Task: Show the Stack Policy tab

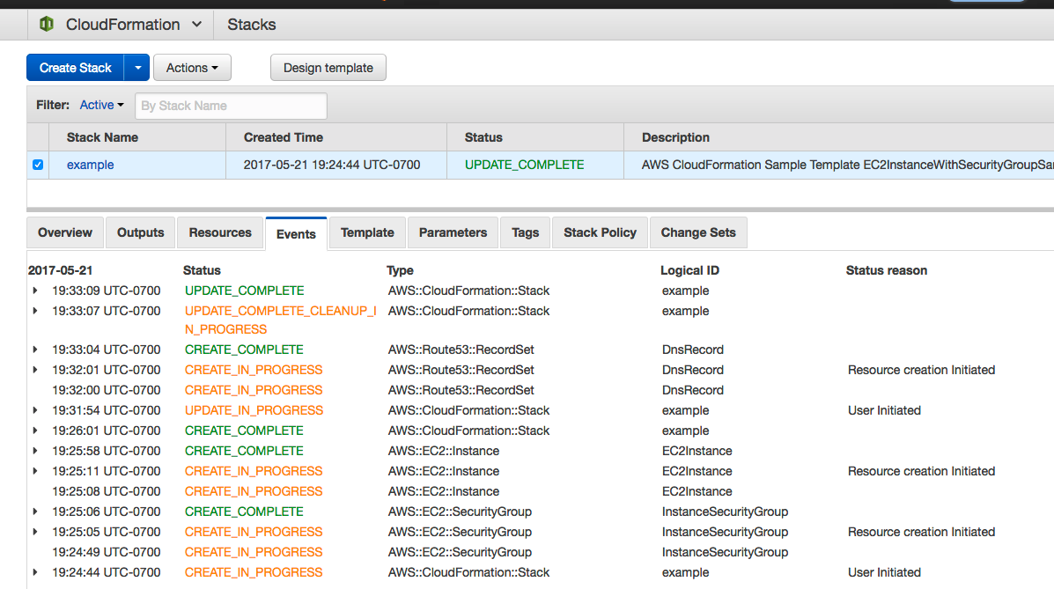Action: (600, 232)
